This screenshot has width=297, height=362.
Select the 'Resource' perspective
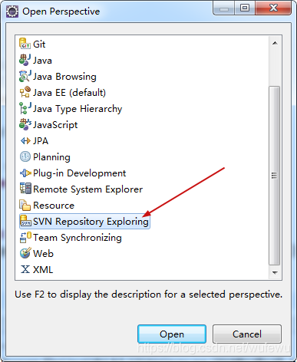click(x=54, y=206)
